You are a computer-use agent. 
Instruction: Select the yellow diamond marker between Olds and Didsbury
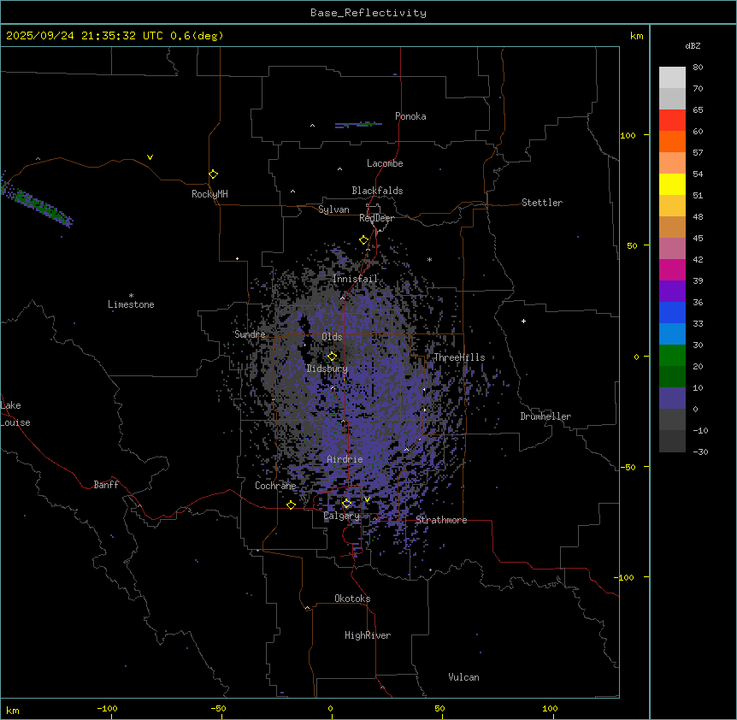pos(333,356)
